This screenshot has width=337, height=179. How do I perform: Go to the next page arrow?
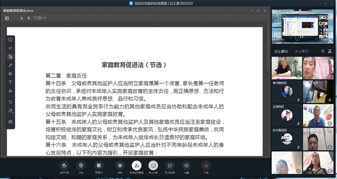click(29, 18)
